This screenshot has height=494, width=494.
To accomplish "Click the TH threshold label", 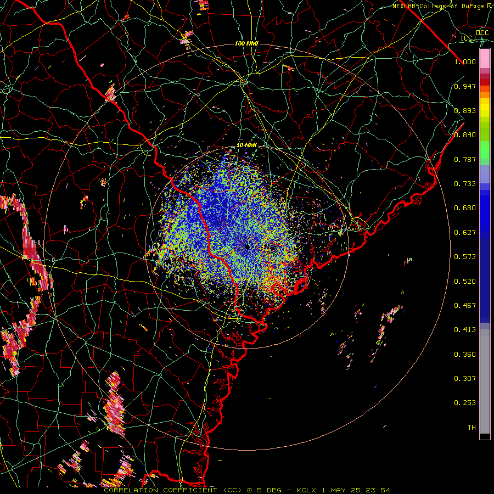I will point(471,428).
